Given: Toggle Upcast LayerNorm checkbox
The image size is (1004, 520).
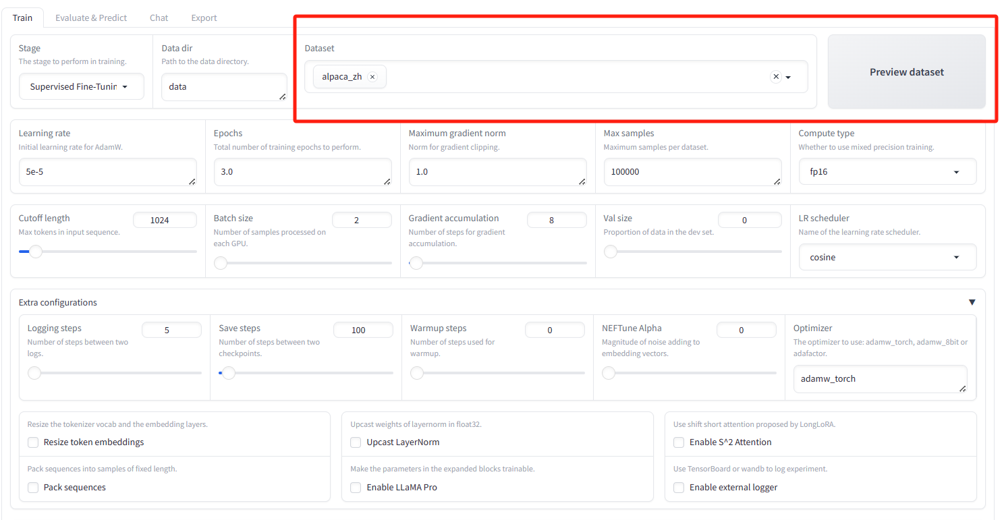Looking at the screenshot, I should click(356, 442).
